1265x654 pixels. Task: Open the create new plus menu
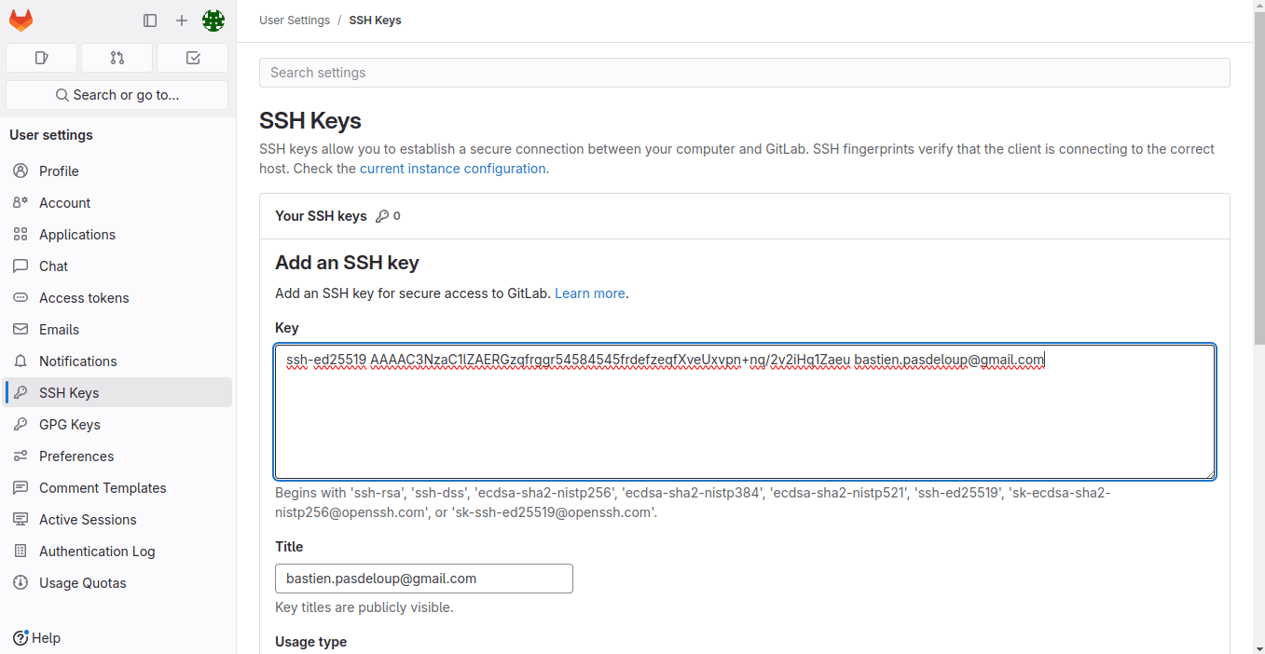182,20
